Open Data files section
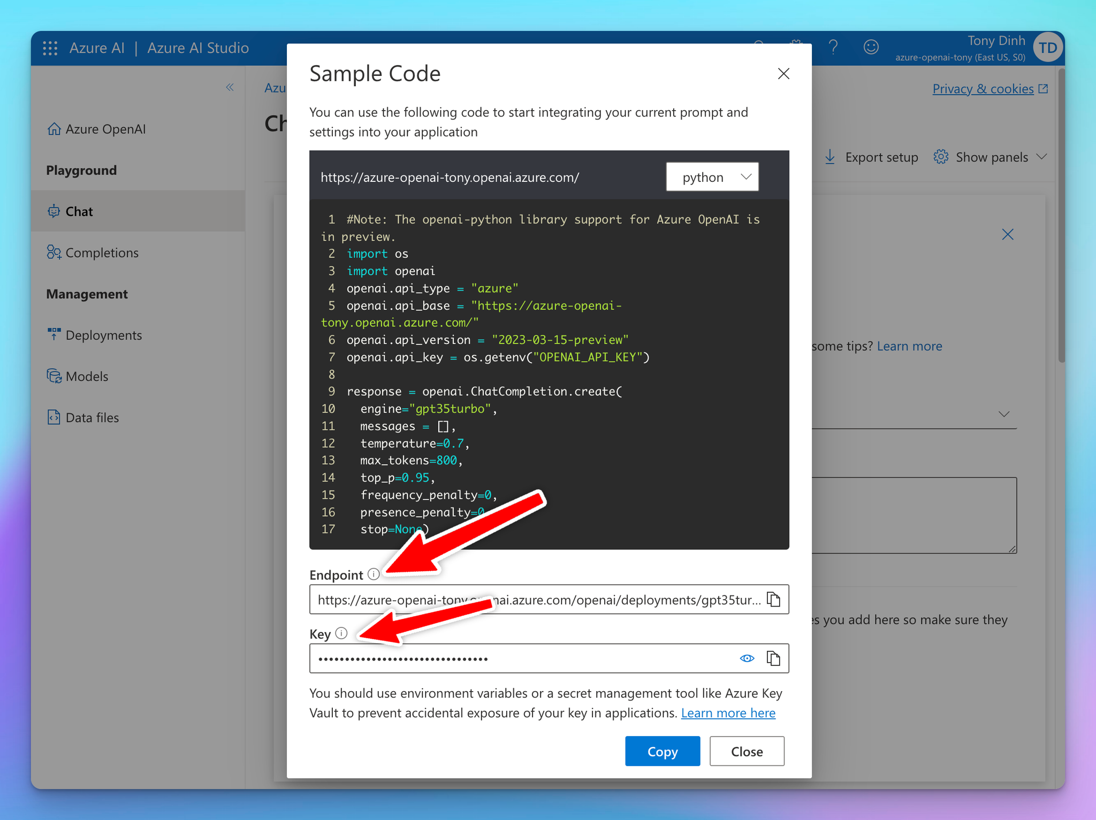1096x820 pixels. (92, 417)
